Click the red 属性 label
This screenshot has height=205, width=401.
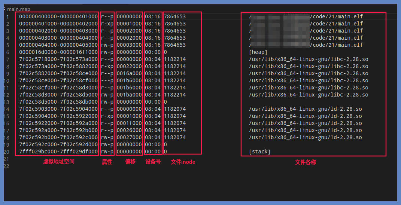click(x=107, y=162)
